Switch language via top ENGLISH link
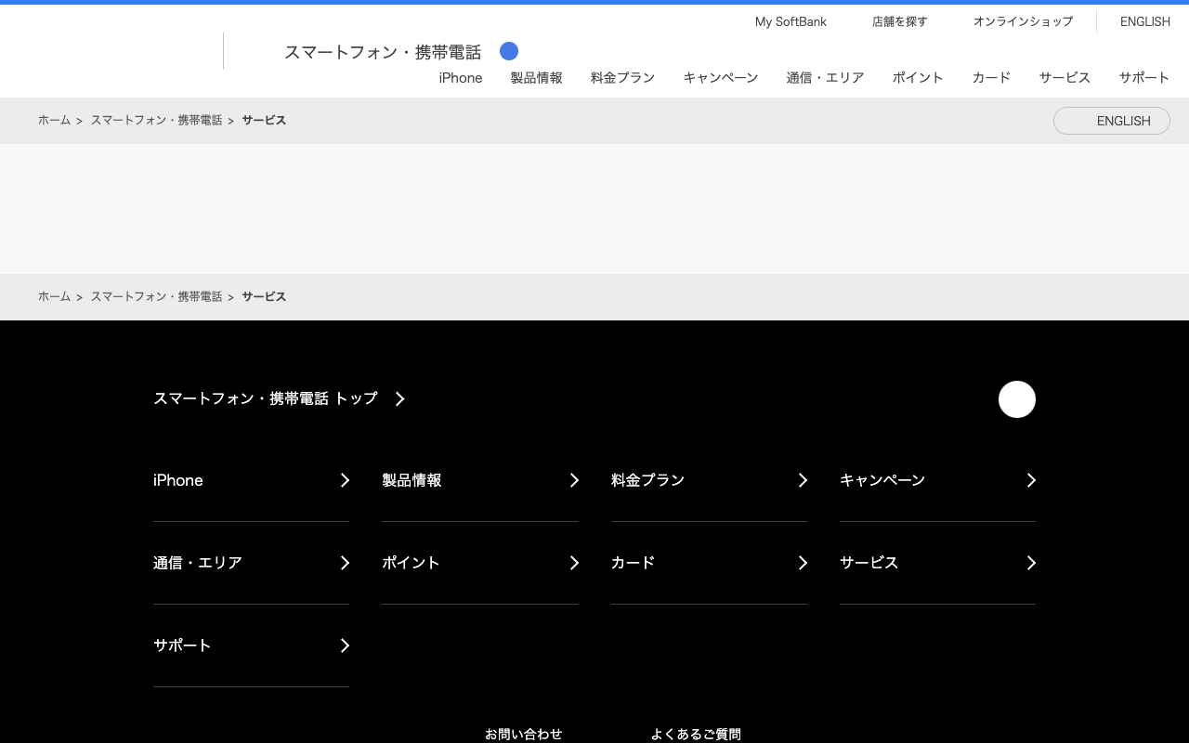Viewport: 1189px width, 743px height. click(x=1145, y=21)
